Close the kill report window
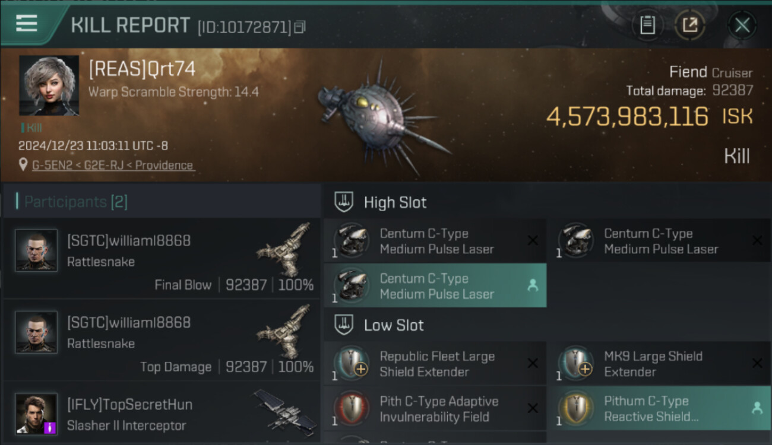The width and height of the screenshot is (772, 445). click(742, 25)
